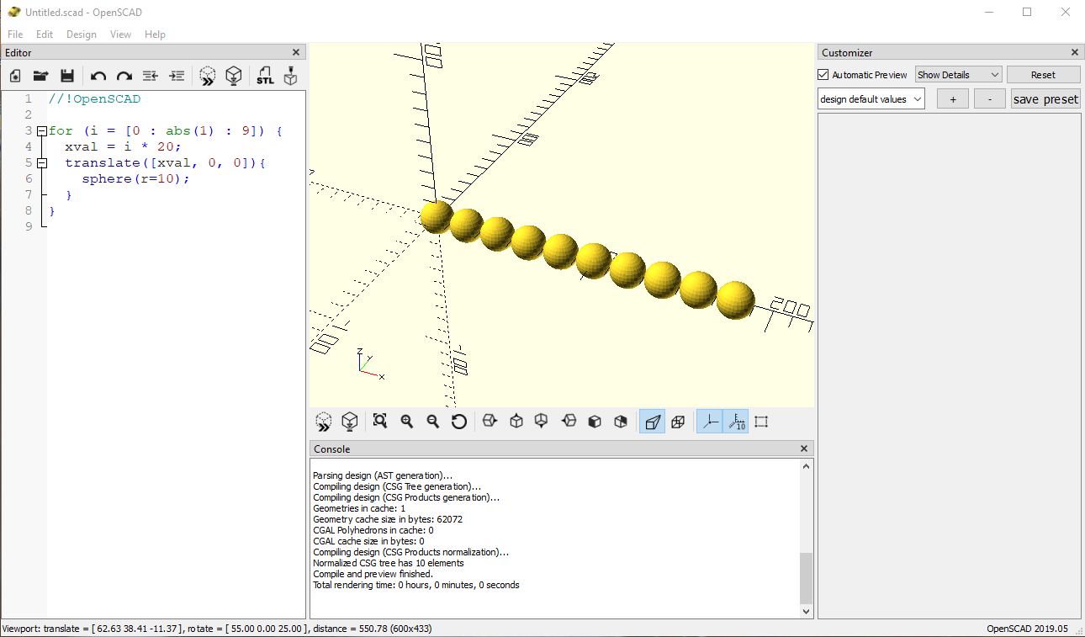Screen dimensions: 1085x637
Task: Click View All icon below the viewport
Action: (x=380, y=422)
